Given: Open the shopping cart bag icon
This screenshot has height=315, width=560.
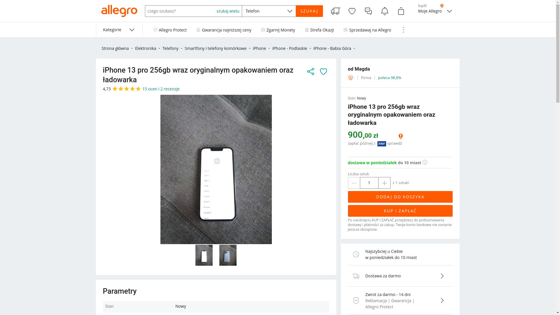Looking at the screenshot, I should pyautogui.click(x=401, y=11).
